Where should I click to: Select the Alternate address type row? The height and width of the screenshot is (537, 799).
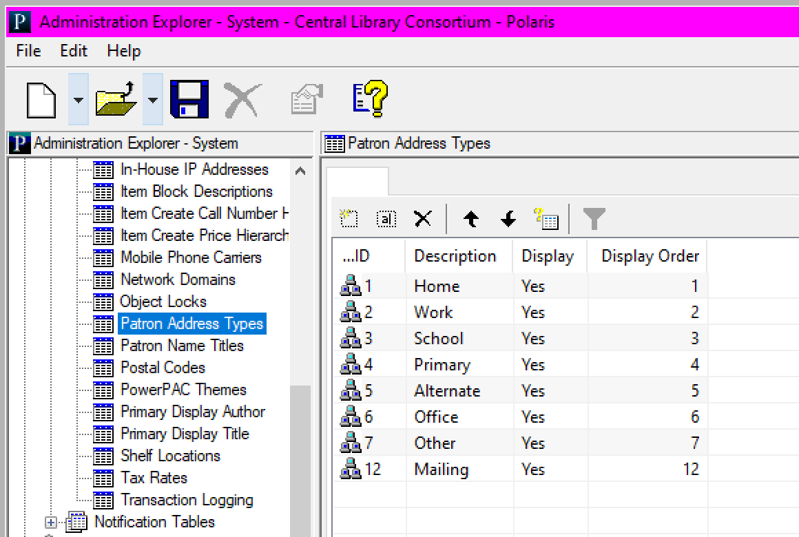tap(520, 391)
